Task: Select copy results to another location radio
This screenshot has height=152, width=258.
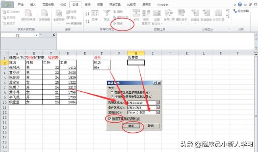Action: click(112, 97)
